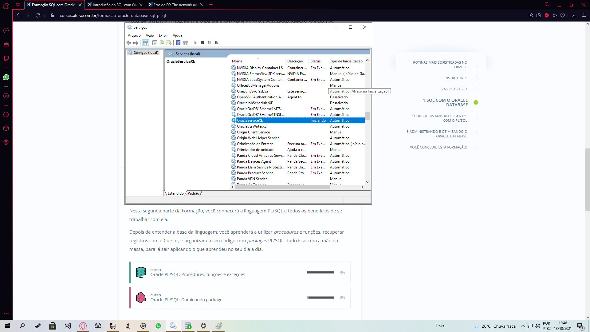Select the Panda VPN Service row

[298, 179]
